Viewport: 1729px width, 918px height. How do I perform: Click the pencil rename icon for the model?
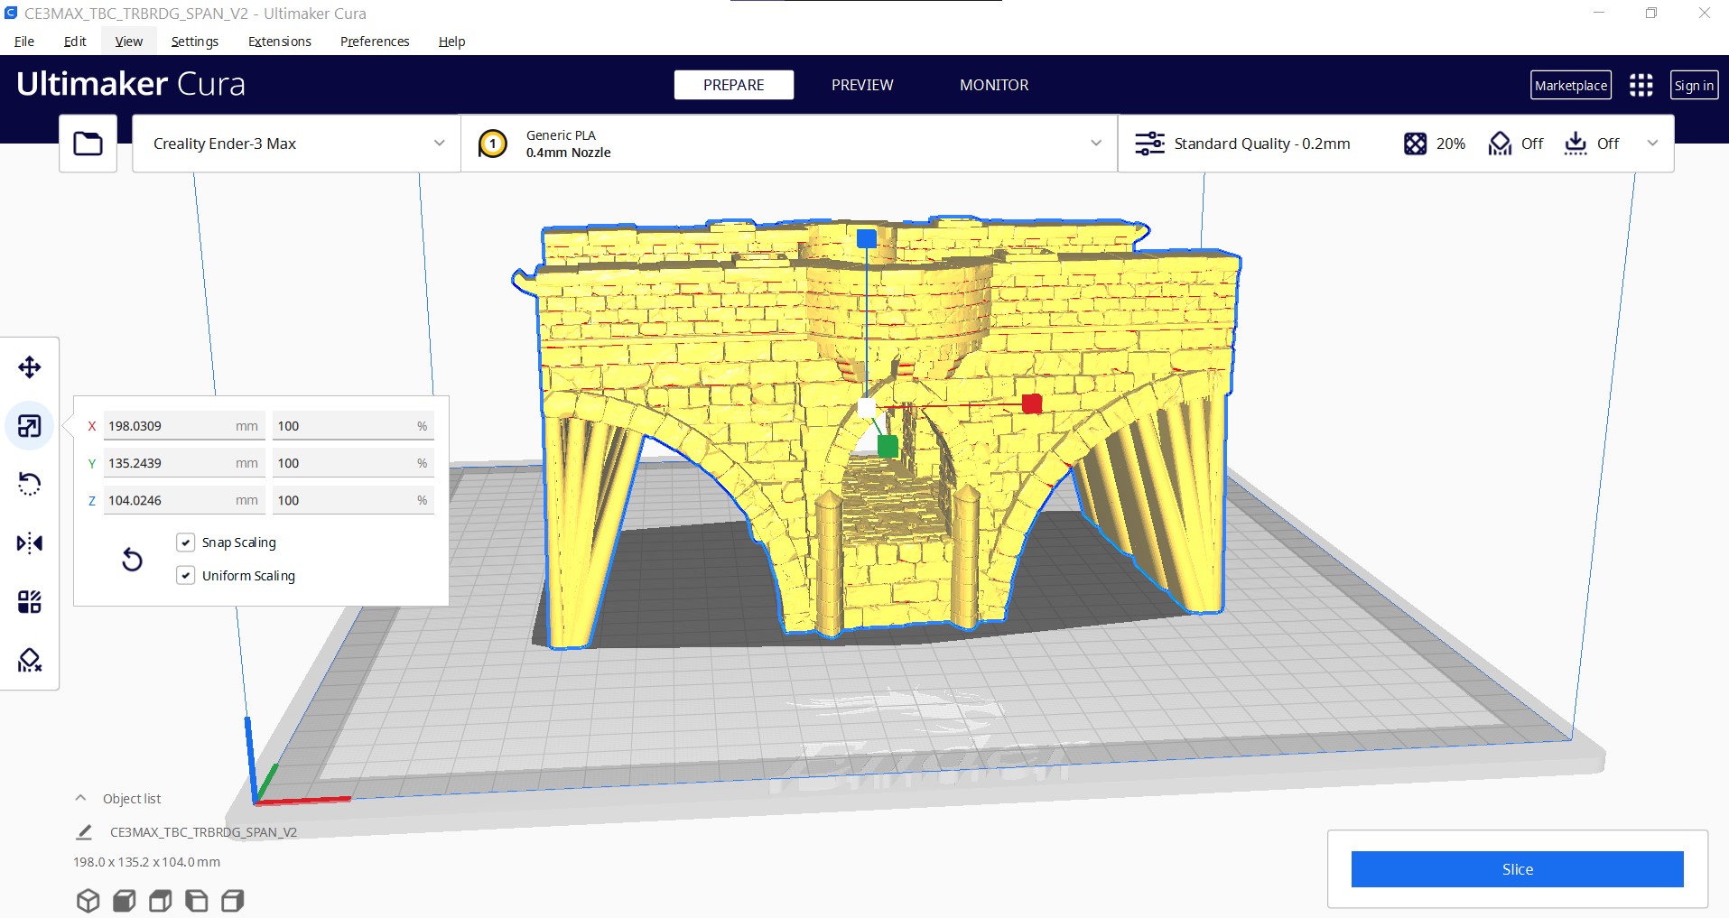click(84, 831)
